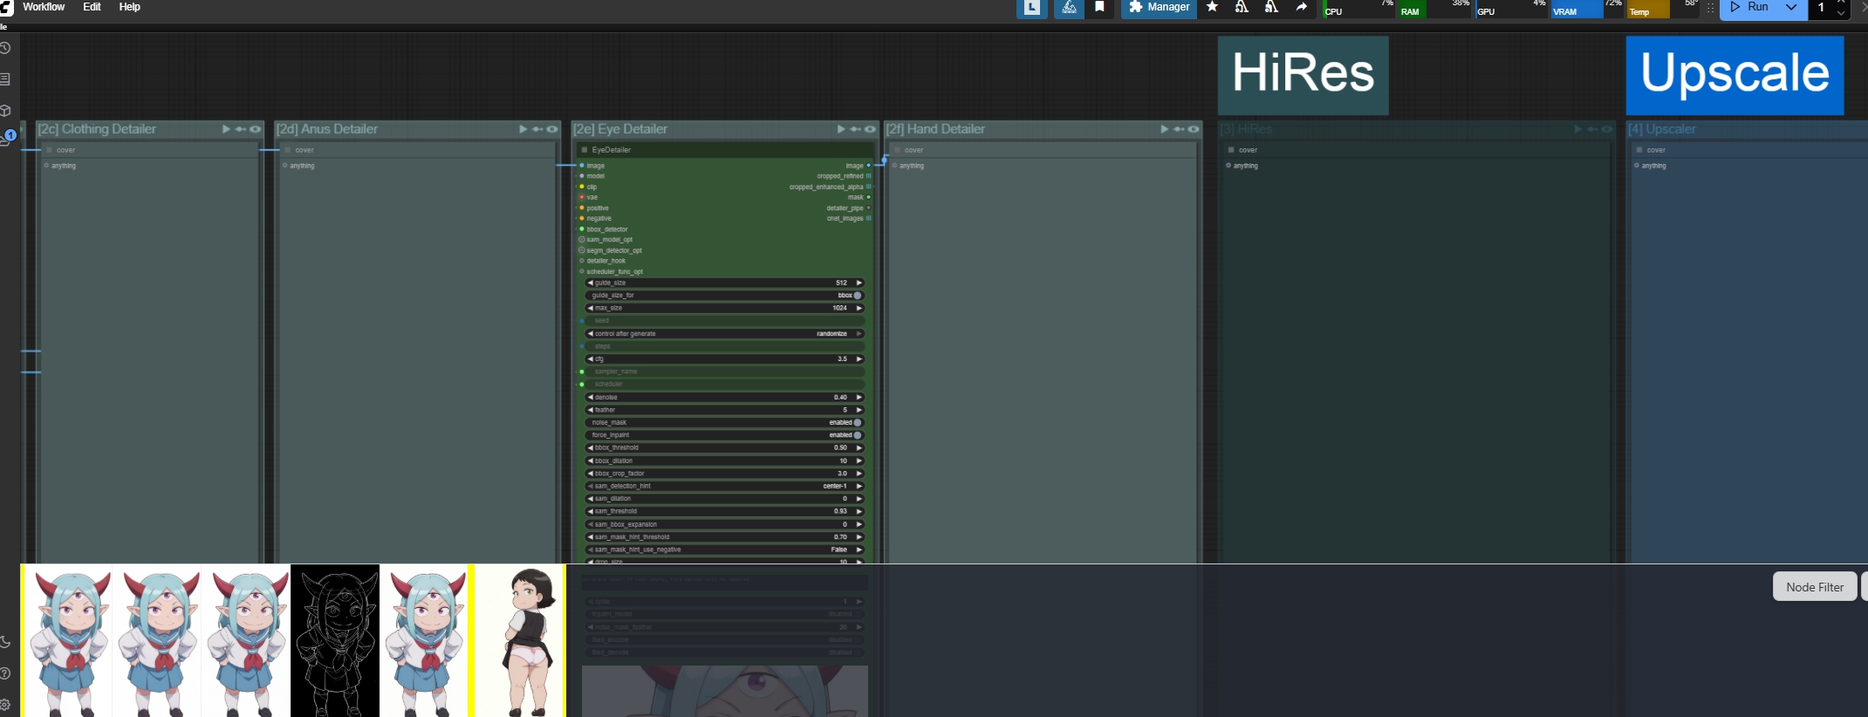The height and width of the screenshot is (717, 1868).
Task: Decrease bbox_crop_factor with left arrow
Action: pos(590,474)
